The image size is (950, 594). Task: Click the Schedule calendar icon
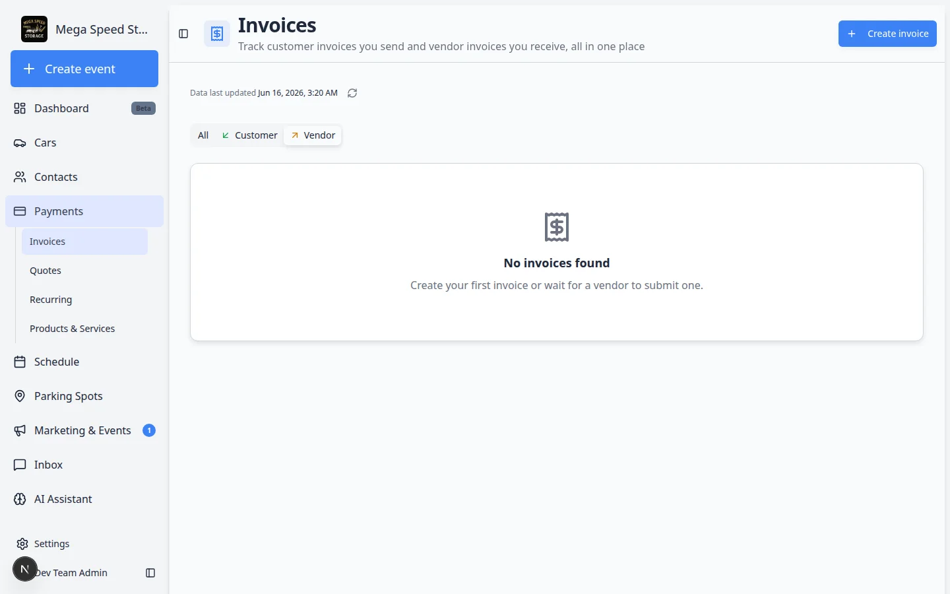coord(20,362)
